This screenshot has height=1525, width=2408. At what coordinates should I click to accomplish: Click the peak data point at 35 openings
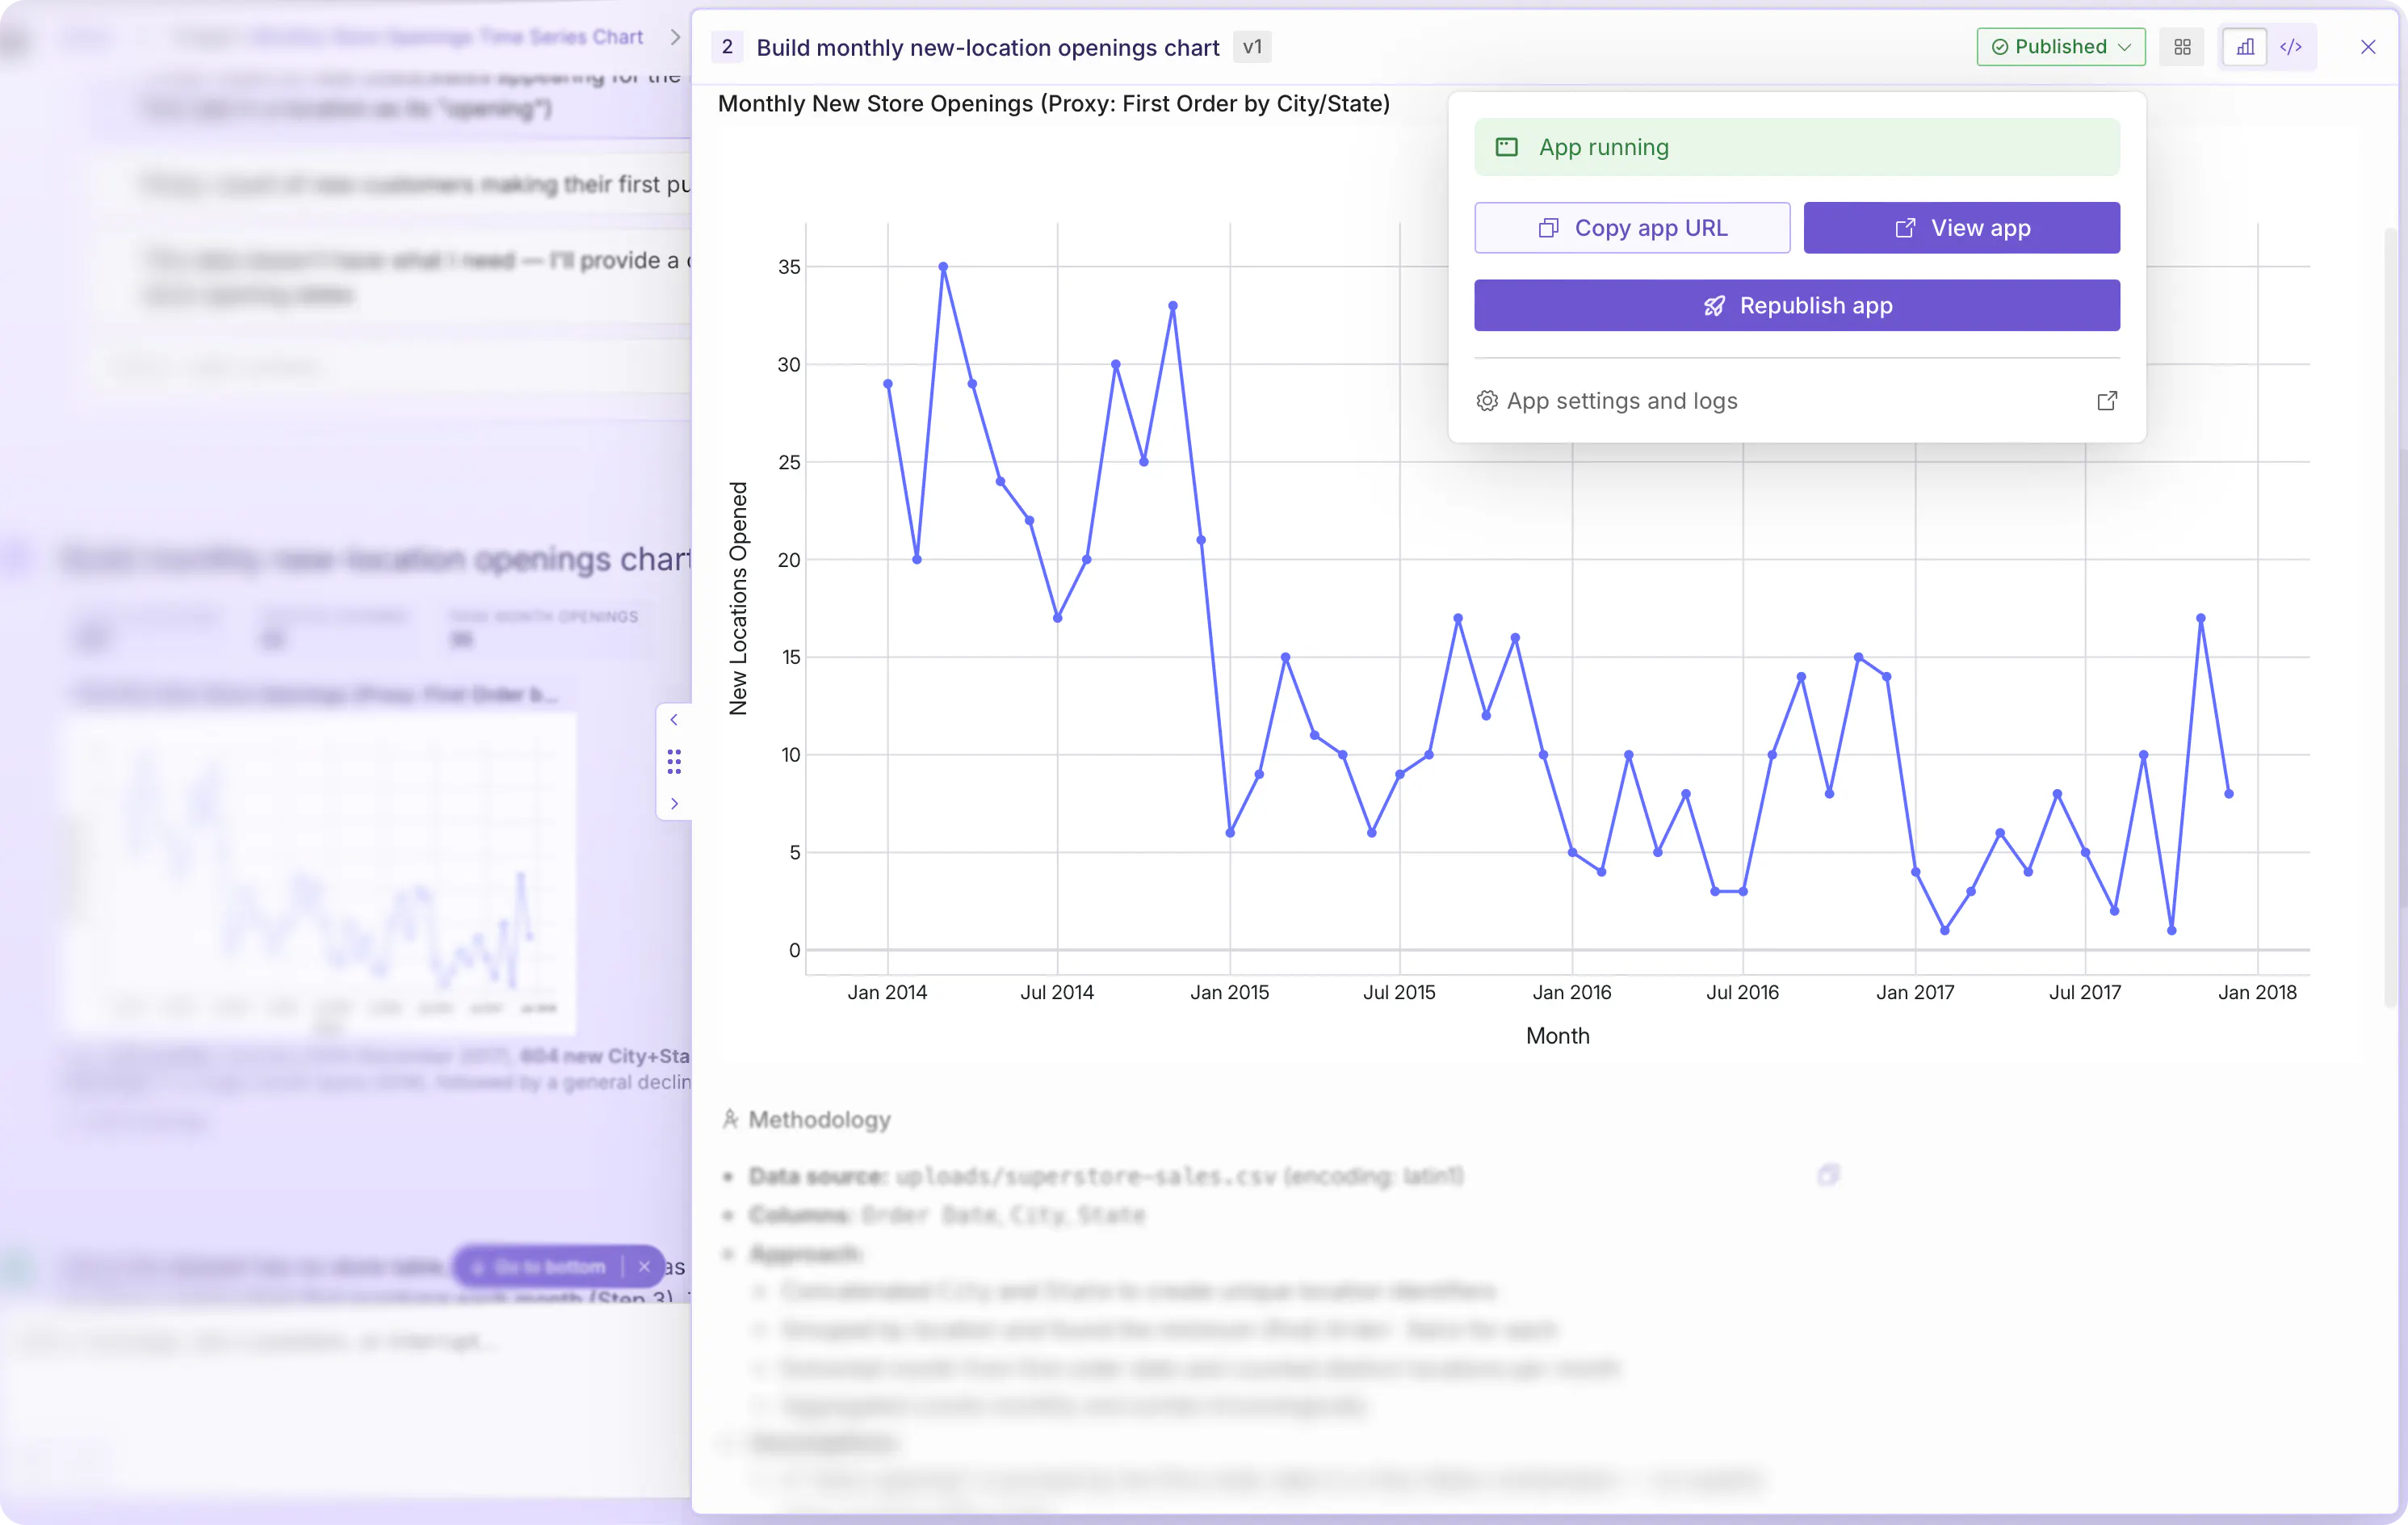pos(943,267)
